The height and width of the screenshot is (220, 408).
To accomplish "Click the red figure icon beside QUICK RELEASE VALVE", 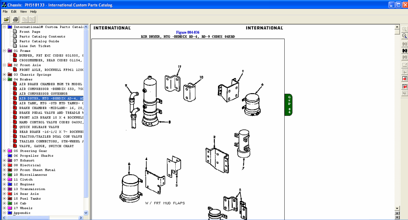I will coord(15,127).
